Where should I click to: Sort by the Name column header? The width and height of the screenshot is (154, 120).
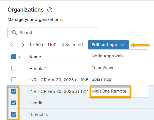pos(35,57)
